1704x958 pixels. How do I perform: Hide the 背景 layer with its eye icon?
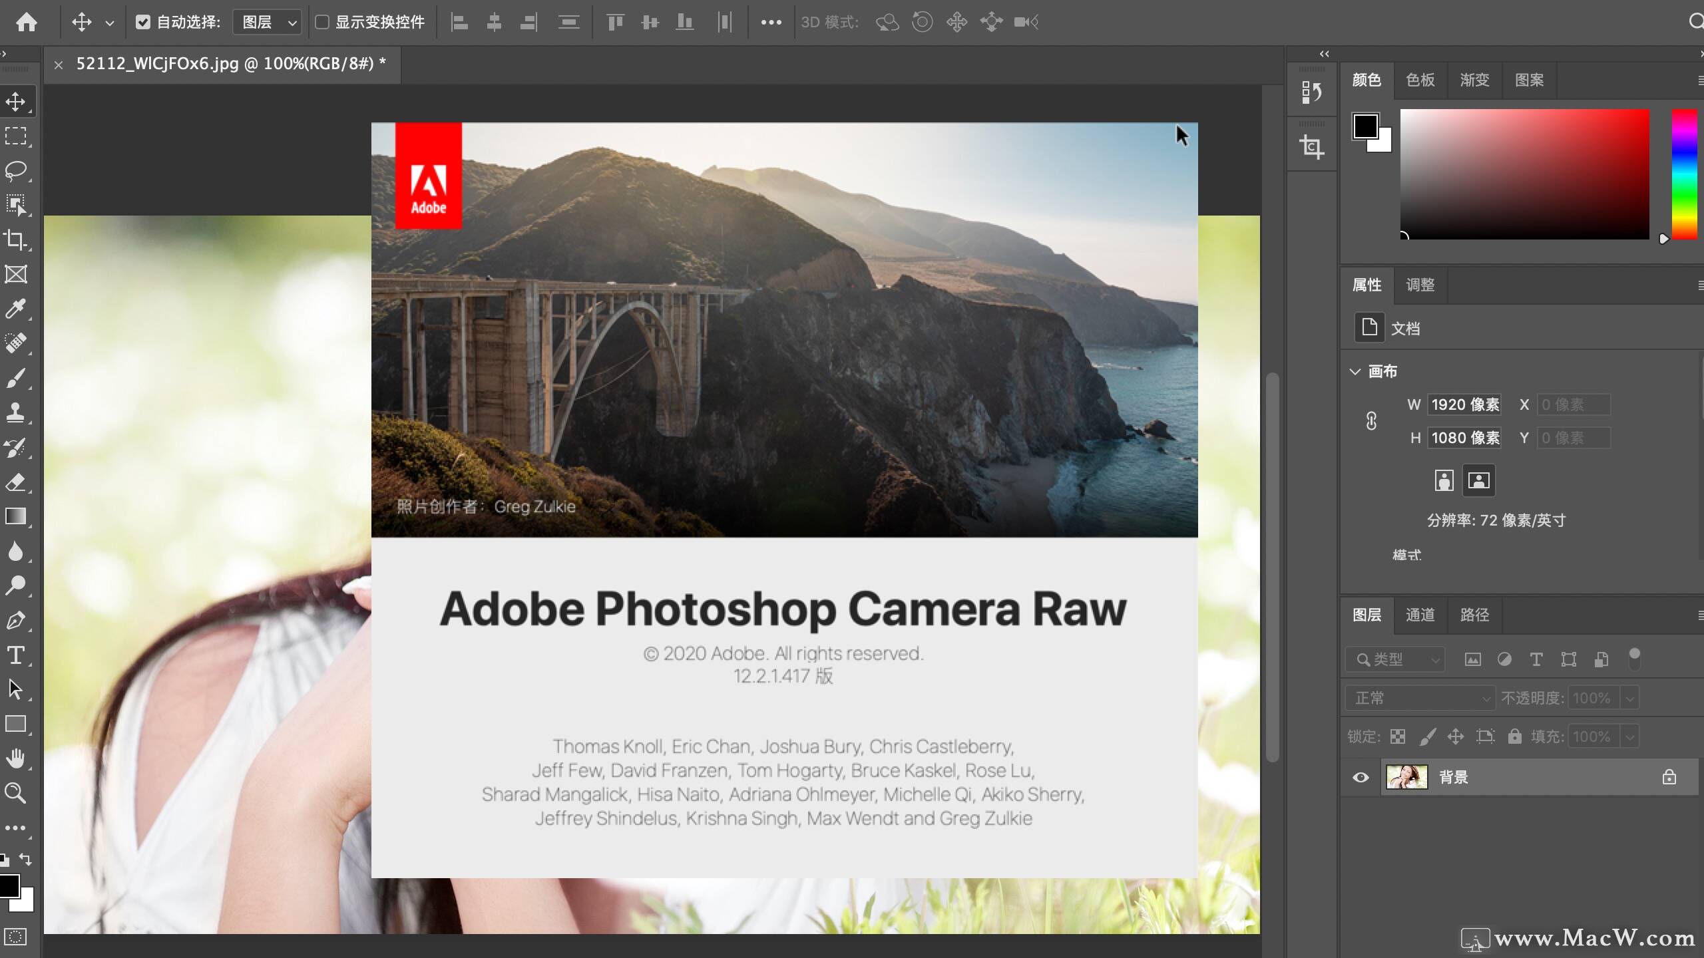point(1360,777)
